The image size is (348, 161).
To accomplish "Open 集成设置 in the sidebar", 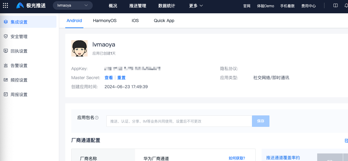I will 19,22.
